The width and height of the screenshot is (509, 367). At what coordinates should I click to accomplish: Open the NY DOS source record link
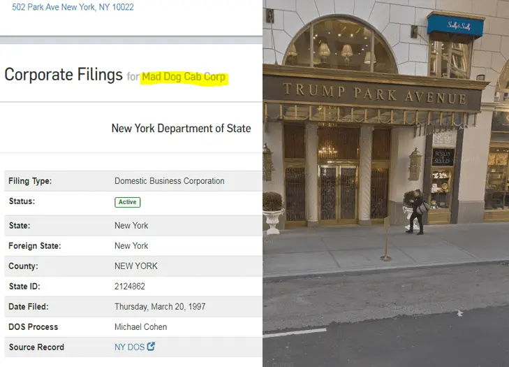129,347
